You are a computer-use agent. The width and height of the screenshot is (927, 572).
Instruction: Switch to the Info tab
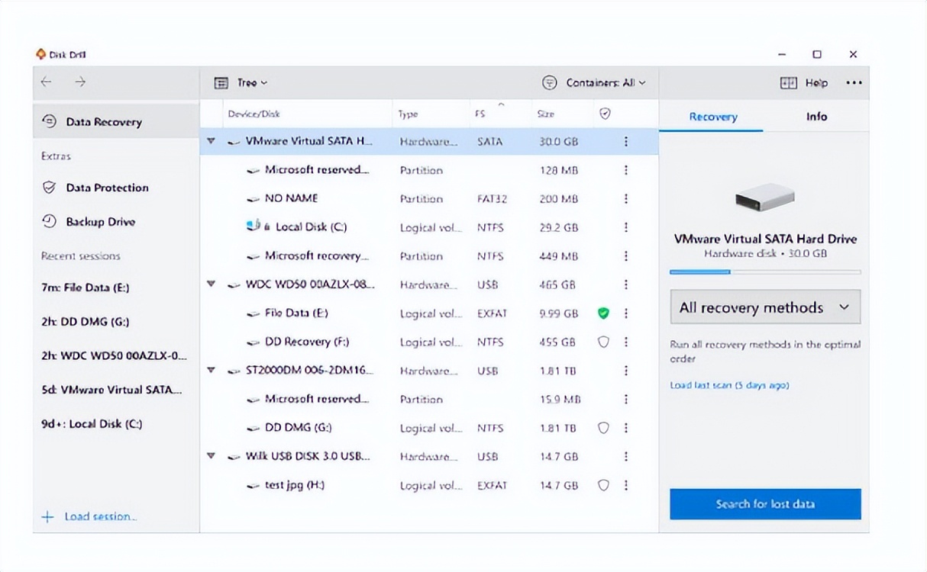click(816, 117)
